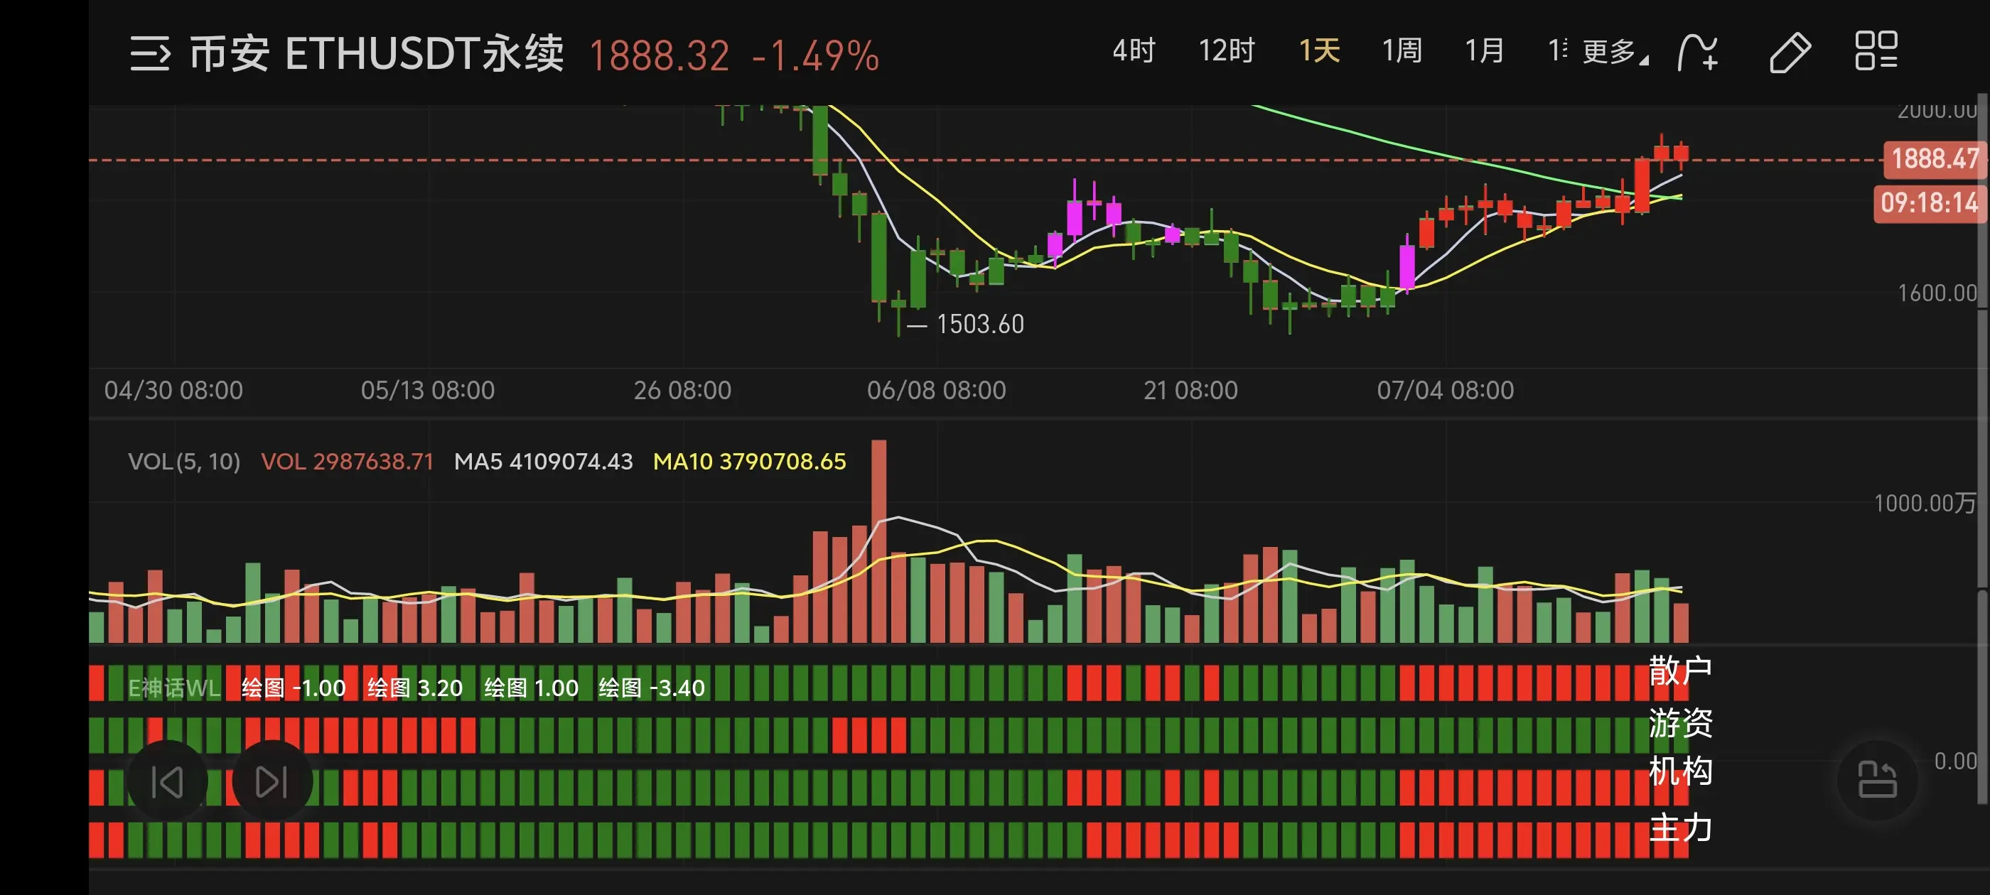Click the 绘图 -1.00 value

click(294, 688)
